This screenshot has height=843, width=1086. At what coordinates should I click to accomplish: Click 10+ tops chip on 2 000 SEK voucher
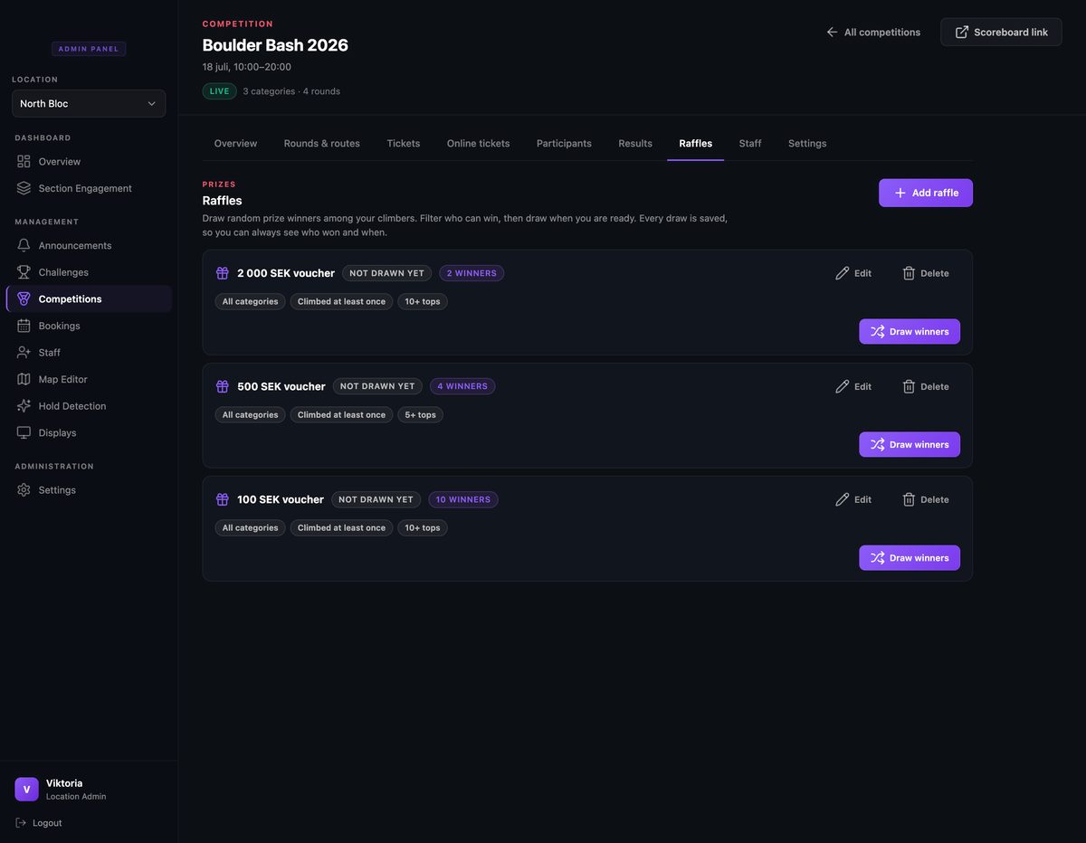pos(423,302)
